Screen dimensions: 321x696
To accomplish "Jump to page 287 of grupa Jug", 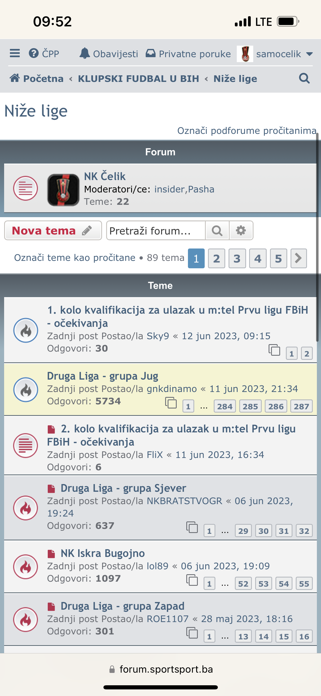I will click(301, 406).
